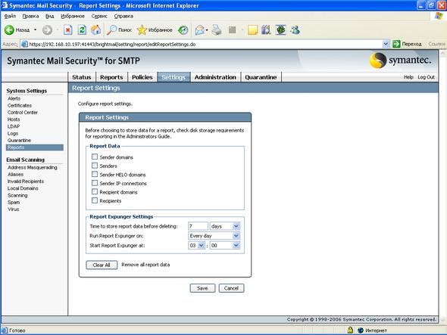The width and height of the screenshot is (447, 335).
Task: Open the Administration tab
Action: click(x=215, y=77)
